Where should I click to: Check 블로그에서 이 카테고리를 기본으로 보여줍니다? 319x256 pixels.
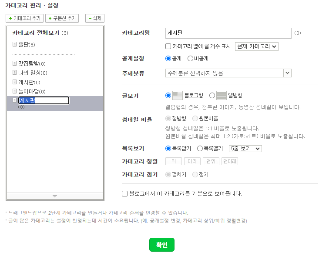(x=124, y=193)
